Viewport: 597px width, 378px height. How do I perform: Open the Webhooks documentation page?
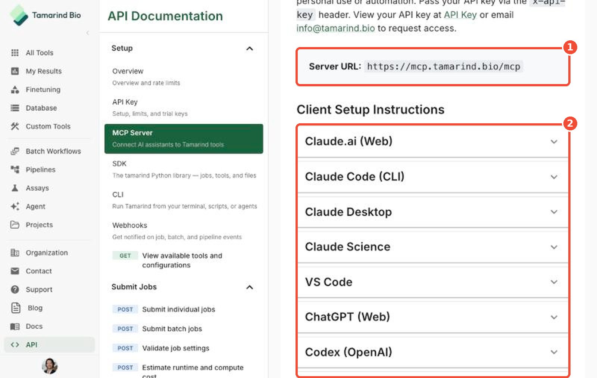coord(184,231)
